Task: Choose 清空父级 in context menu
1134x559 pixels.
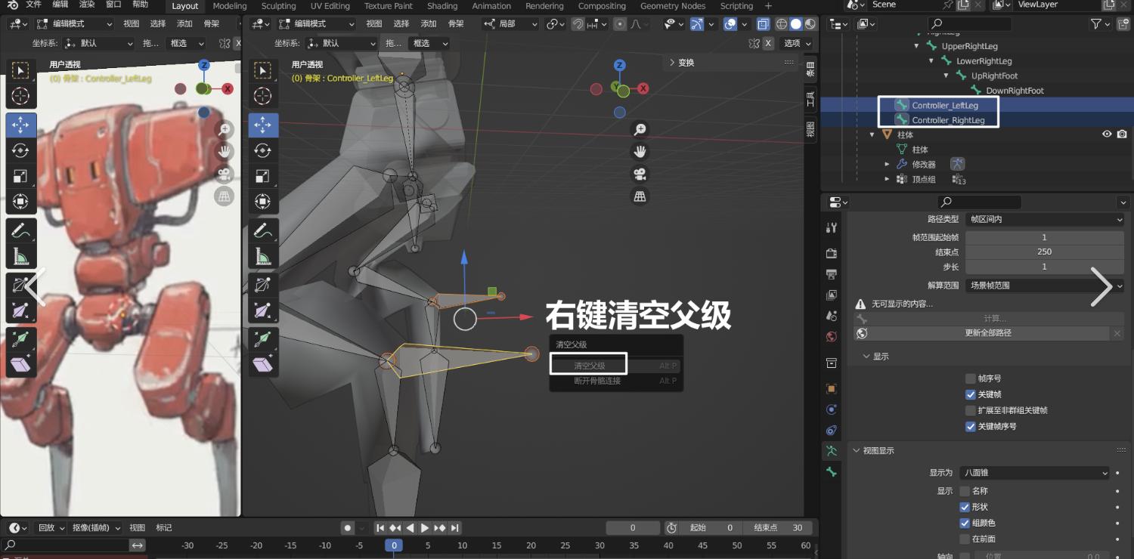Action: point(589,366)
